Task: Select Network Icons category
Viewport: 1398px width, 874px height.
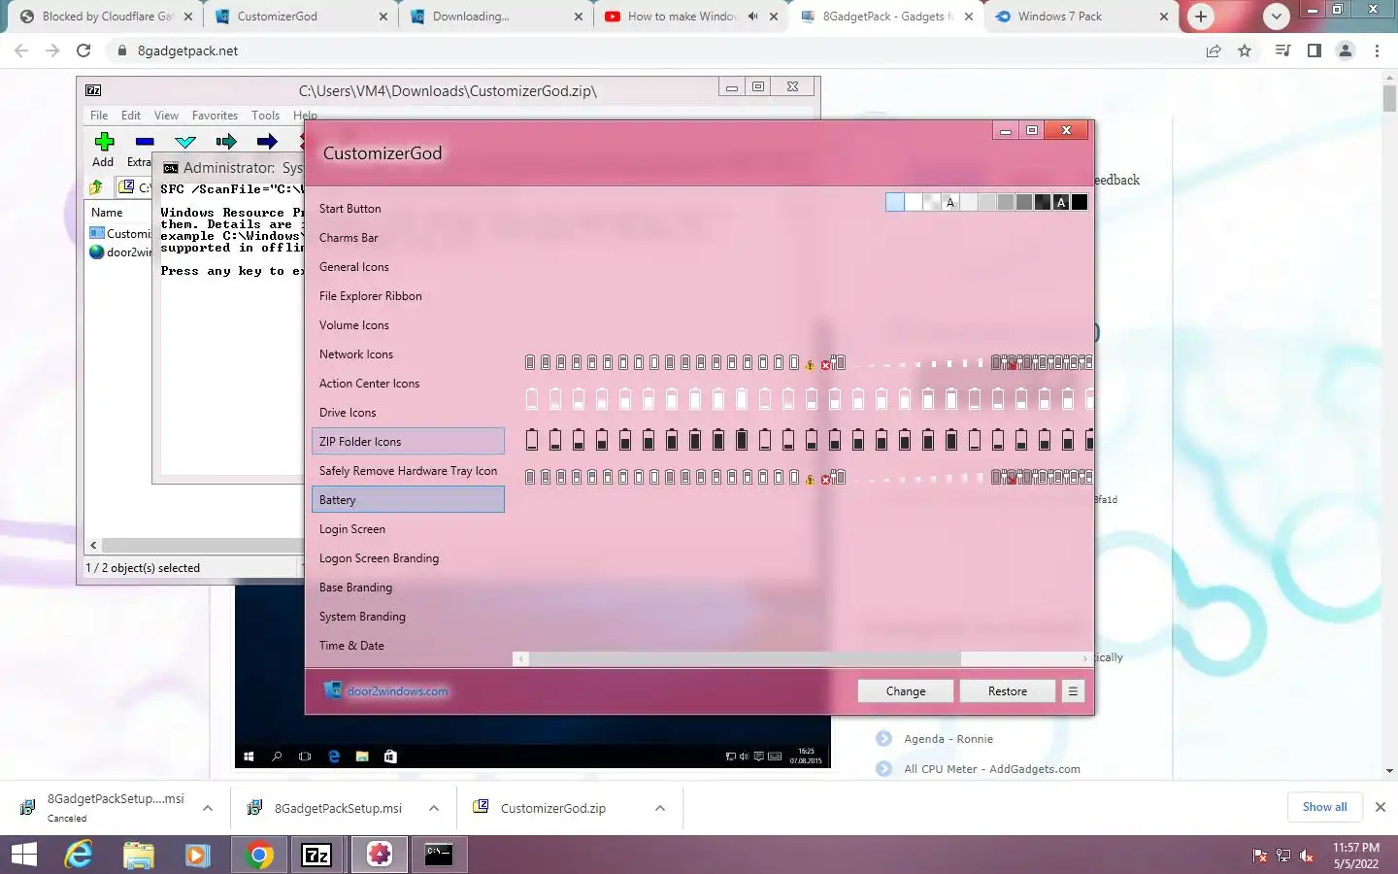Action: click(408, 354)
